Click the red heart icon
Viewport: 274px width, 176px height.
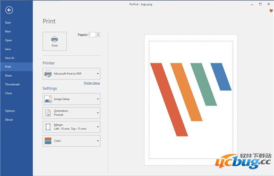point(271,11)
